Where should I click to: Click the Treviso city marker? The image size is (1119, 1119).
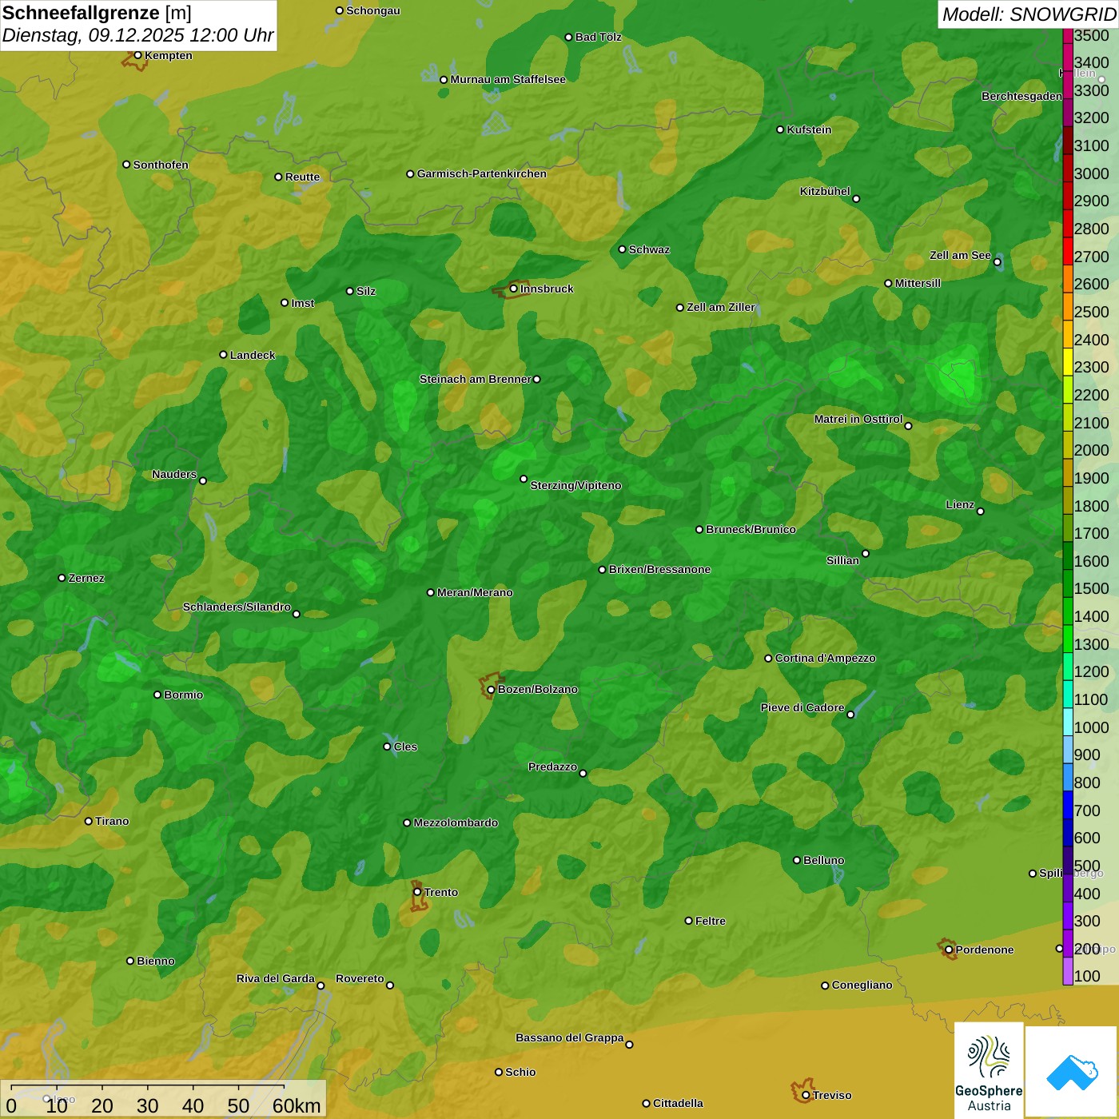point(806,1095)
